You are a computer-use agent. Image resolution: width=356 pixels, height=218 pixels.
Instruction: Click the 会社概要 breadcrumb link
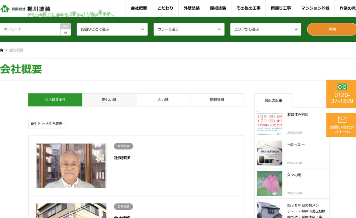[x=16, y=50]
